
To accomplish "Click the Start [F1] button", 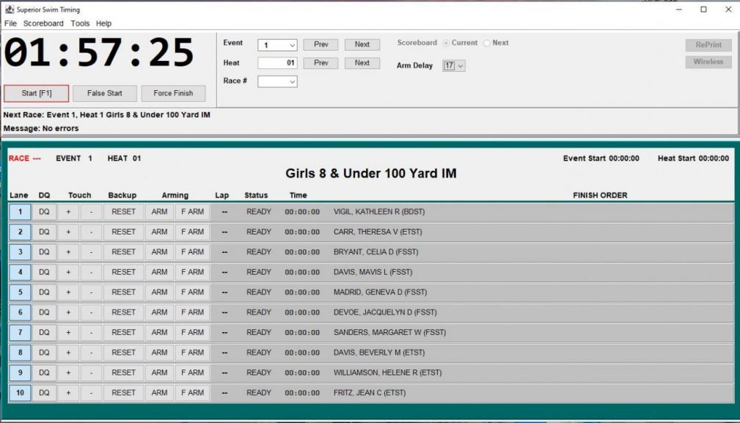I will pos(36,93).
